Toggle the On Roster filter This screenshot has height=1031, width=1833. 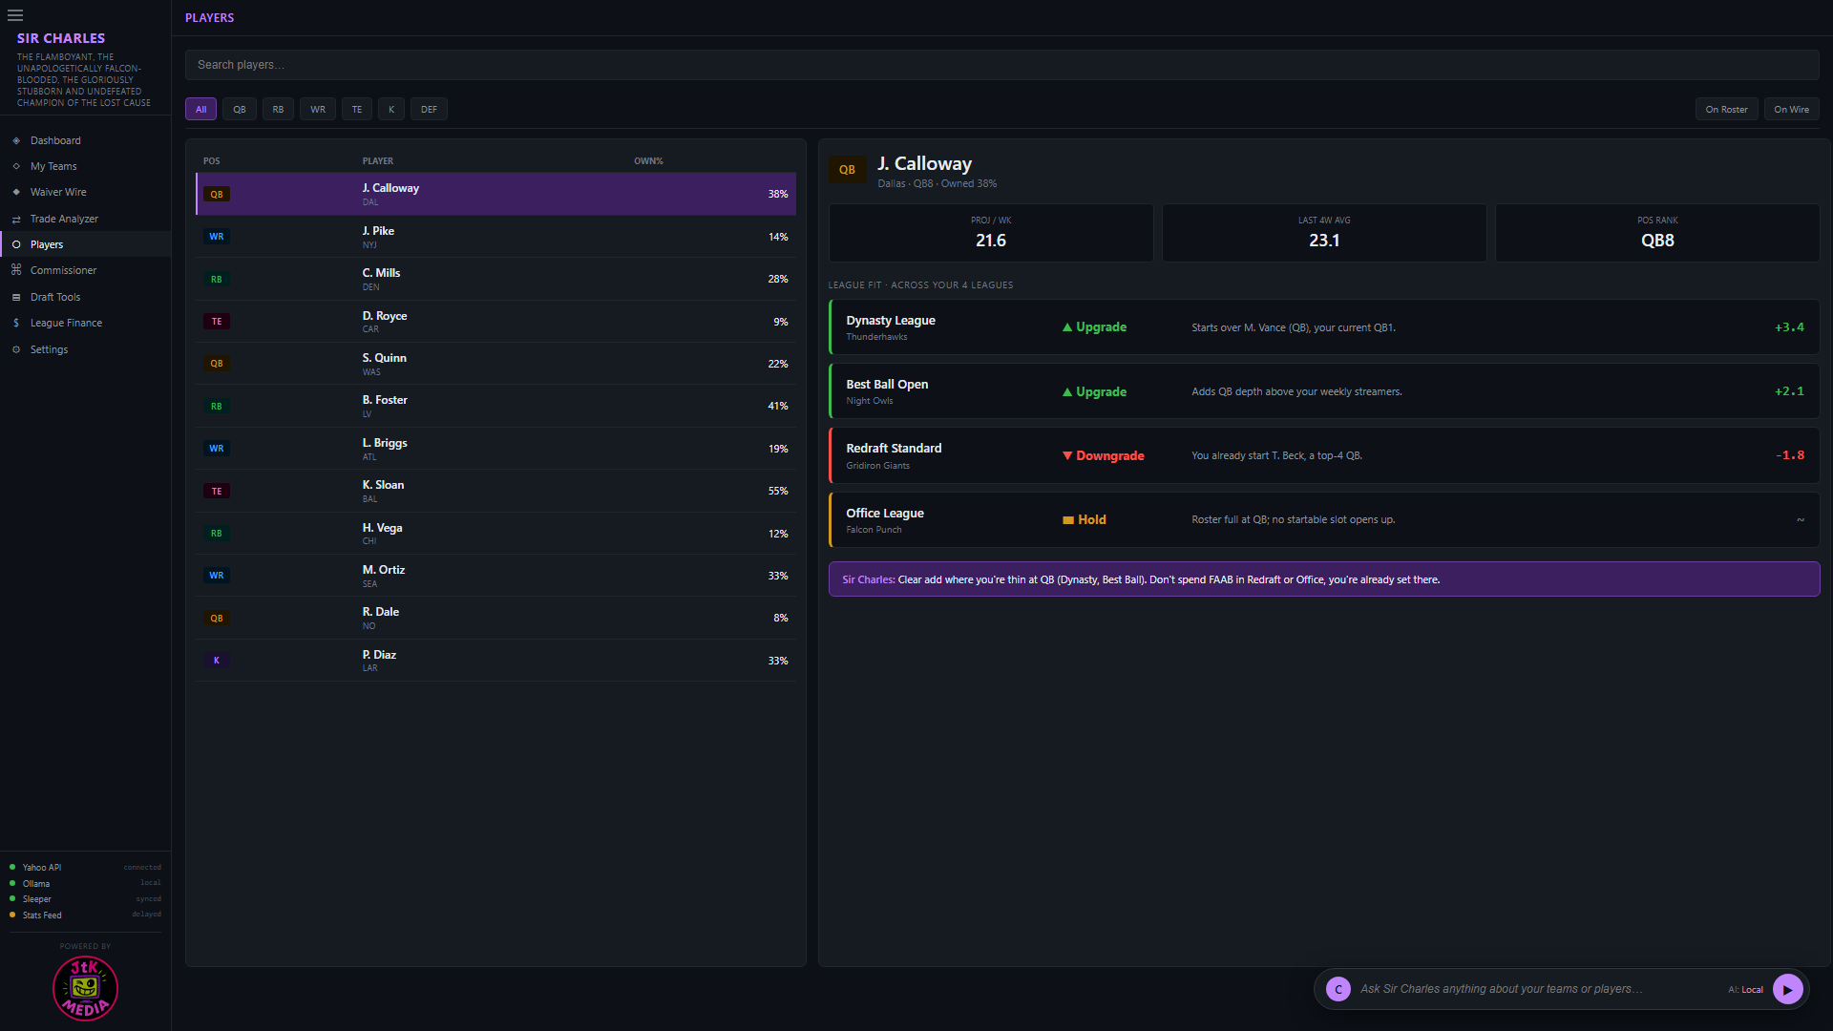coord(1726,109)
